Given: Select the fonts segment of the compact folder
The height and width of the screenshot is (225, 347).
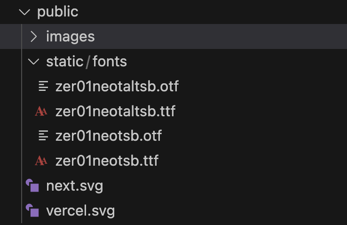Looking at the screenshot, I should [x=110, y=61].
